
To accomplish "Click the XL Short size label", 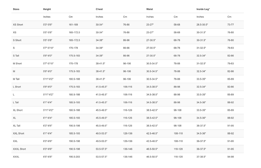I will click(x=18, y=110).
